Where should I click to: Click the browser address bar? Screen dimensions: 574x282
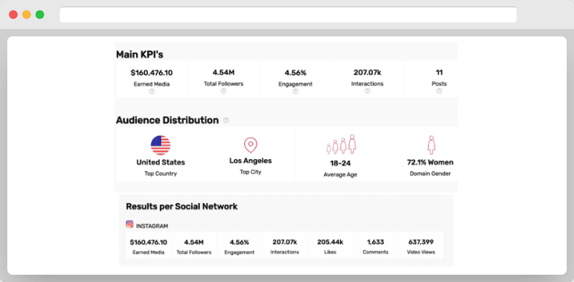point(287,15)
